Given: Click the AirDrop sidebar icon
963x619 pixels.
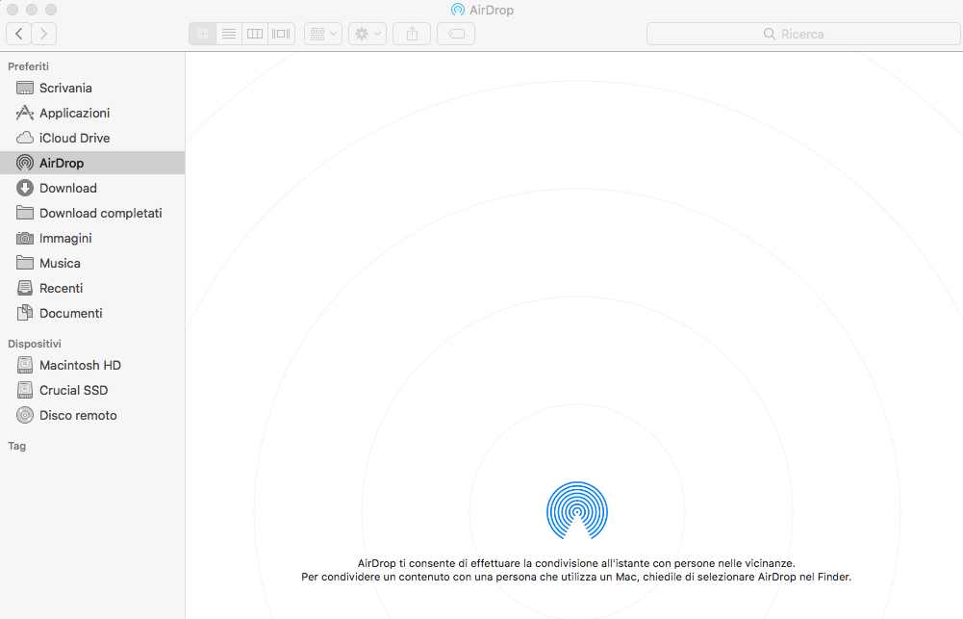Looking at the screenshot, I should 25,163.
